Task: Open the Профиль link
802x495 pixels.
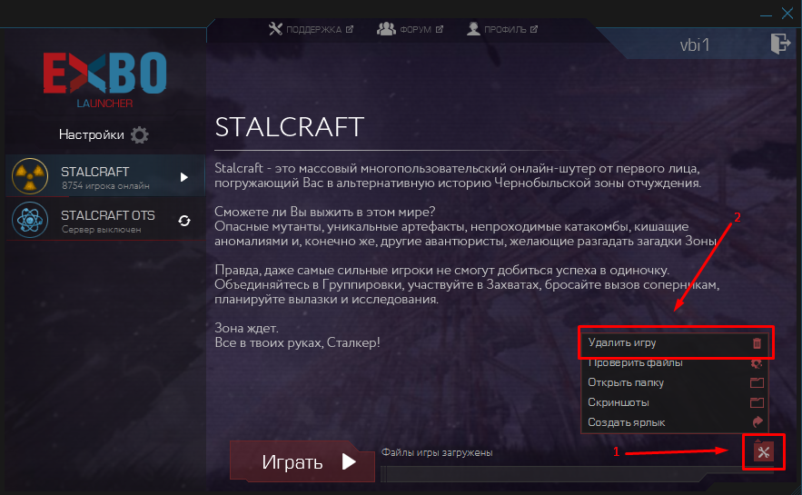Action: coord(502,29)
